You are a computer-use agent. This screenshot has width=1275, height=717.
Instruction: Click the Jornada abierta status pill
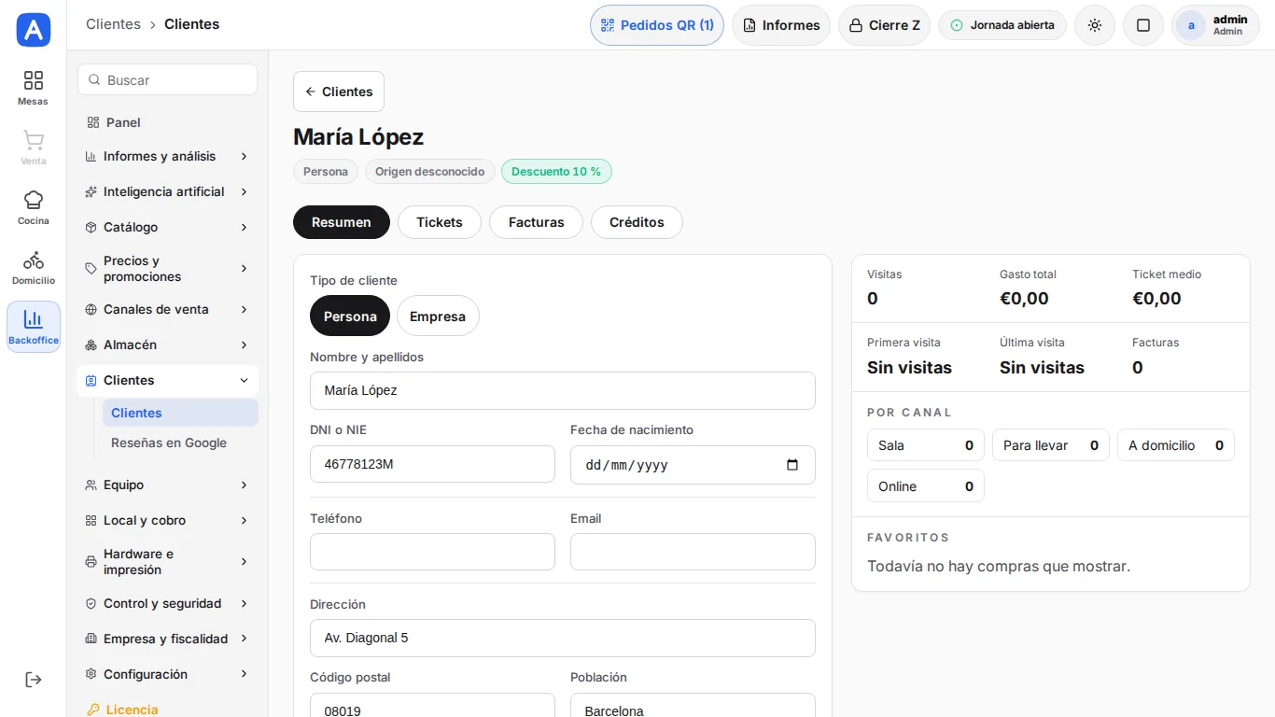[x=1002, y=25]
